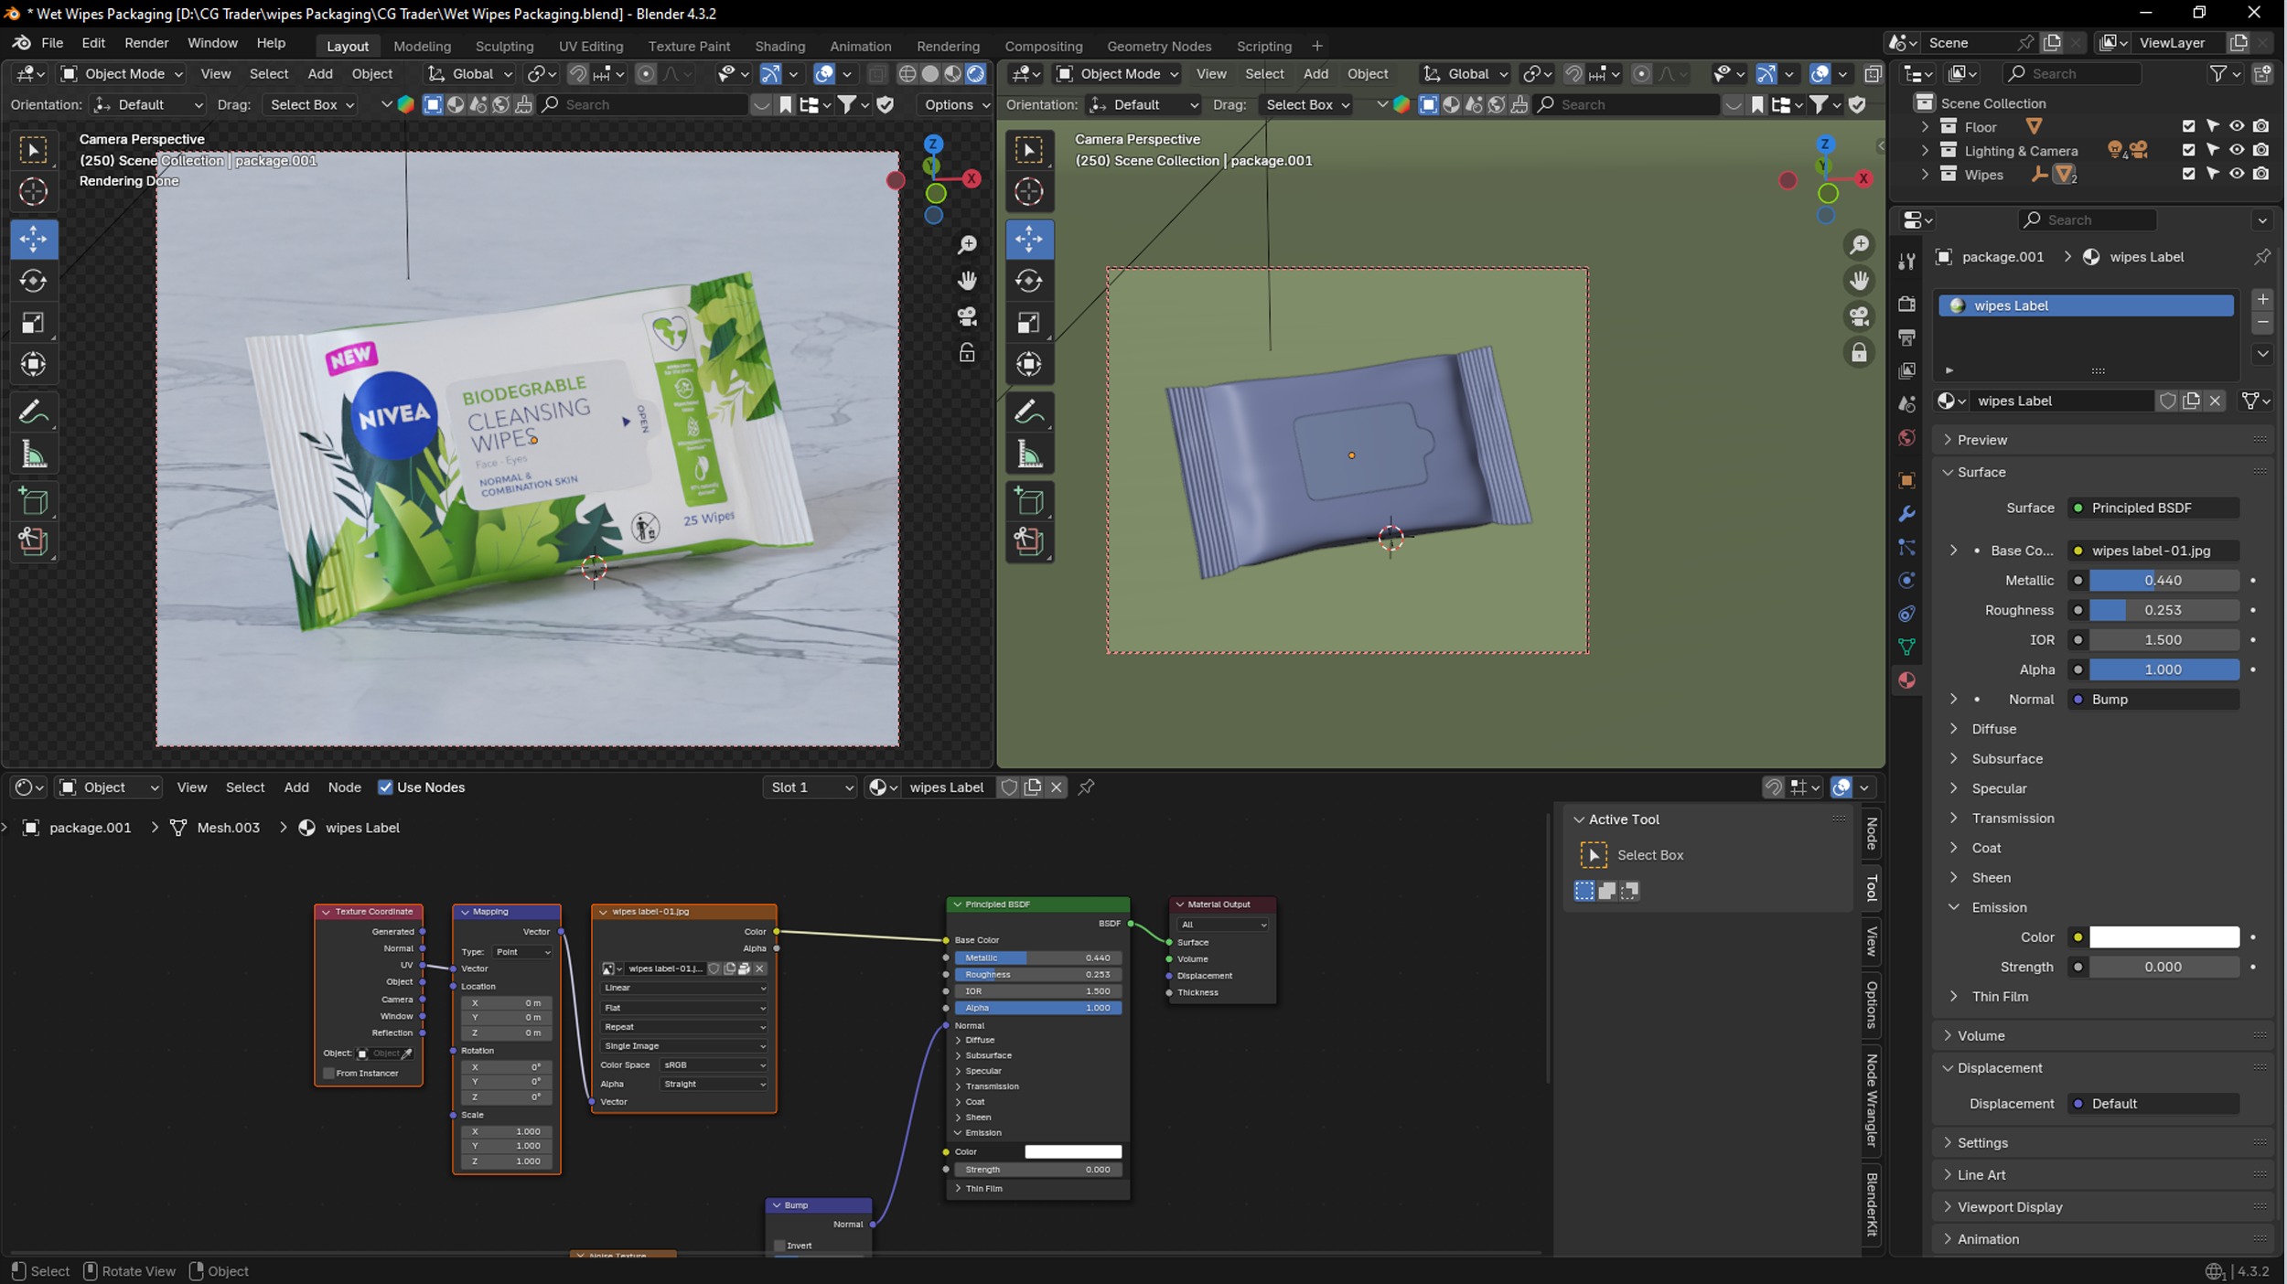This screenshot has width=2287, height=1284.
Task: Toggle camera view icon in right viewport
Action: point(1859,316)
